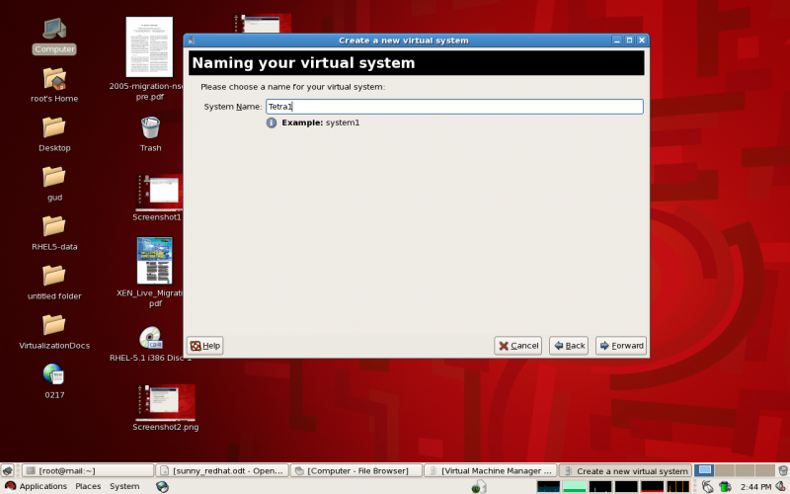The width and height of the screenshot is (790, 494).
Task: Open the Trash applet in bottom panel
Action: click(783, 471)
